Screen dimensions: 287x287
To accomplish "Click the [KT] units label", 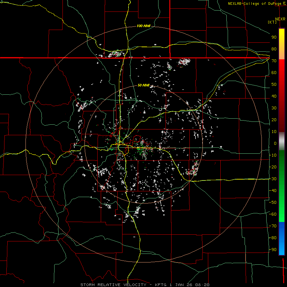I will pos(272,22).
